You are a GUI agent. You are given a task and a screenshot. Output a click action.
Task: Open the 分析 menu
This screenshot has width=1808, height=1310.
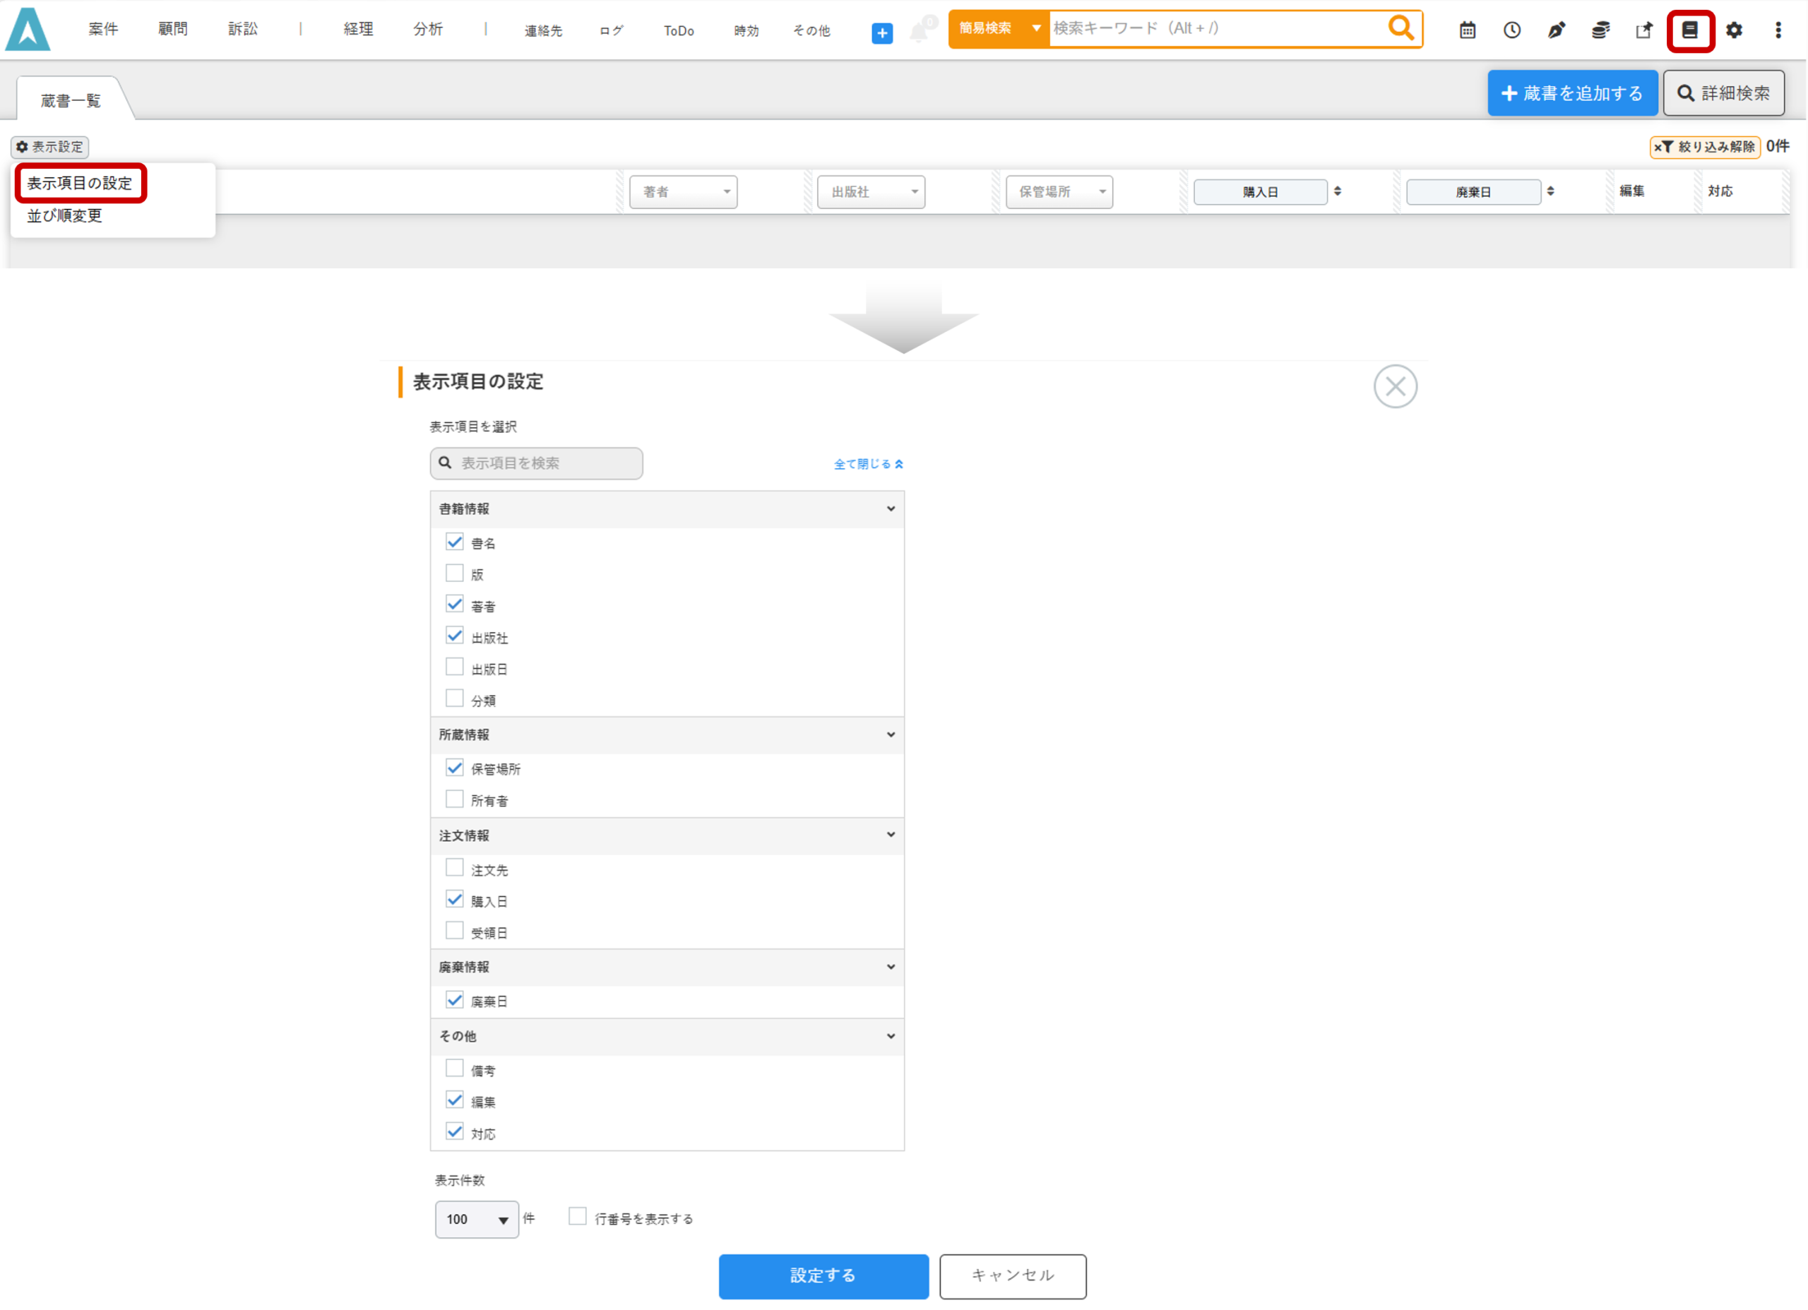[x=428, y=30]
